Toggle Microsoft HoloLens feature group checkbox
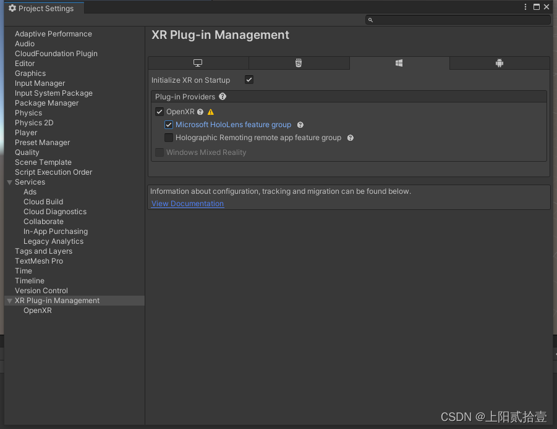 click(x=169, y=125)
